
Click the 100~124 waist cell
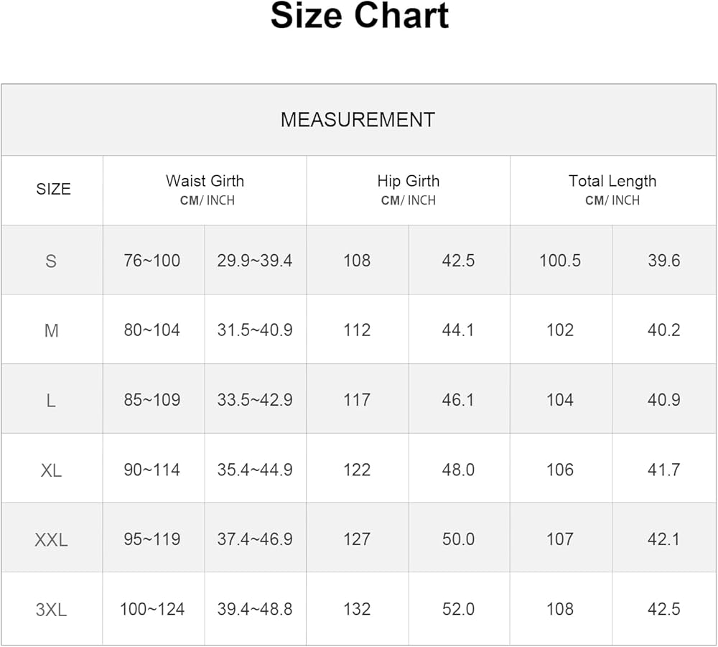pos(152,609)
